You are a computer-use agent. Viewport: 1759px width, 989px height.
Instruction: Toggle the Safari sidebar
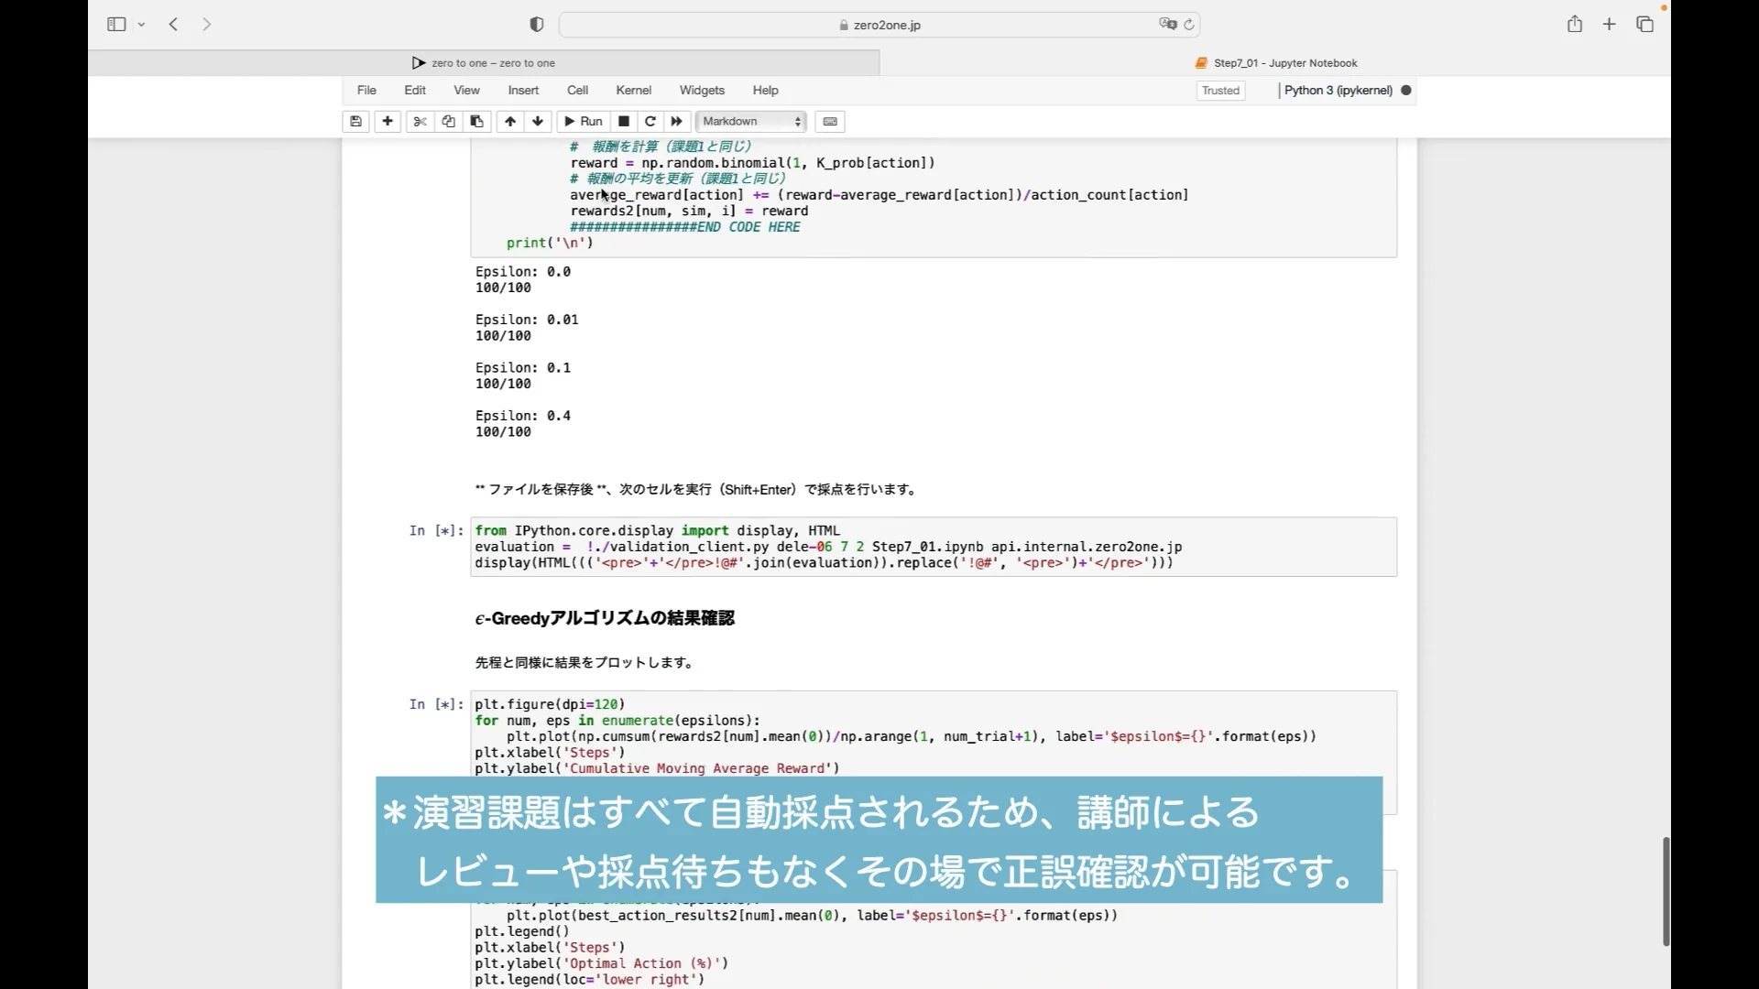coord(115,25)
